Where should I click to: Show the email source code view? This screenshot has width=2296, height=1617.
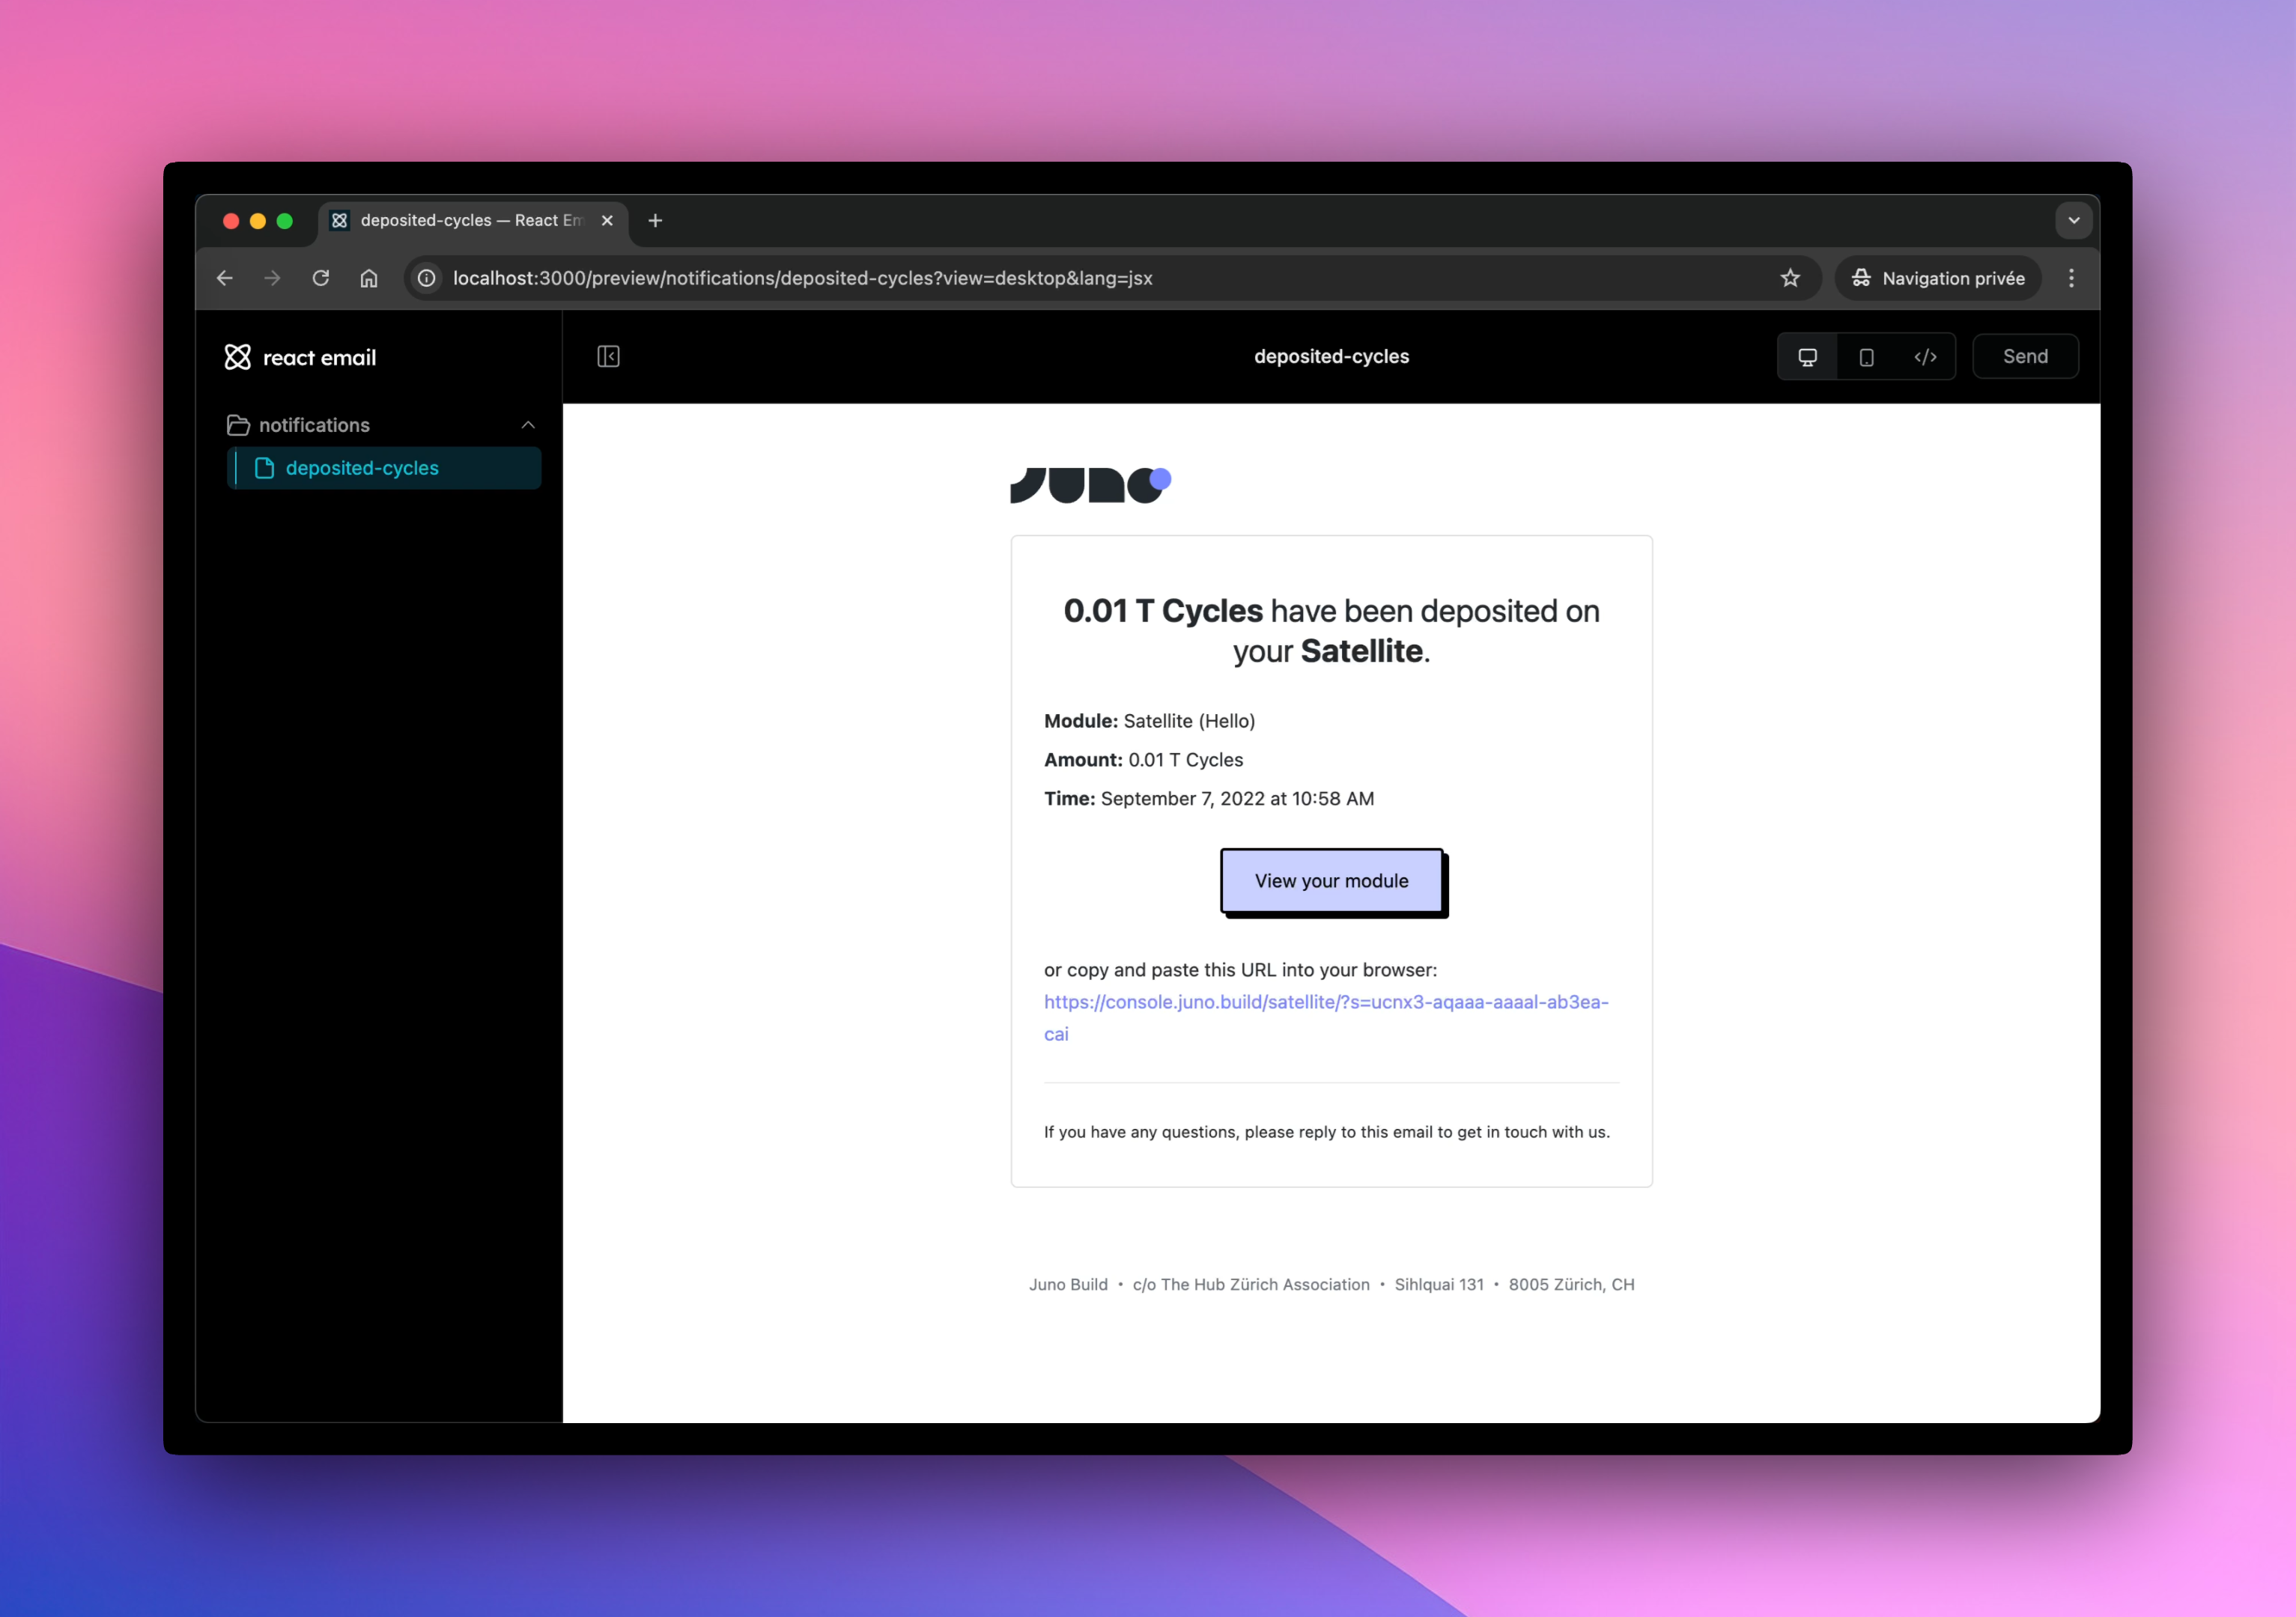click(1925, 357)
